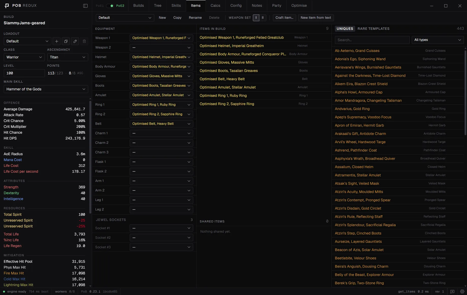Add a new loadout with plus icon

pos(57,41)
